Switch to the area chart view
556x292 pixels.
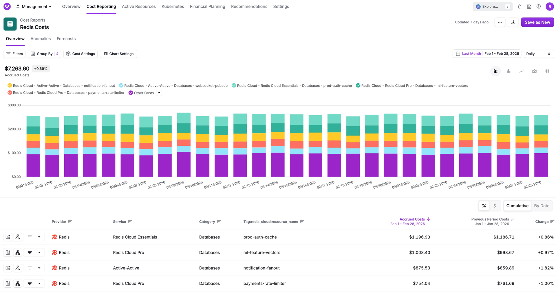pyautogui.click(x=534, y=71)
